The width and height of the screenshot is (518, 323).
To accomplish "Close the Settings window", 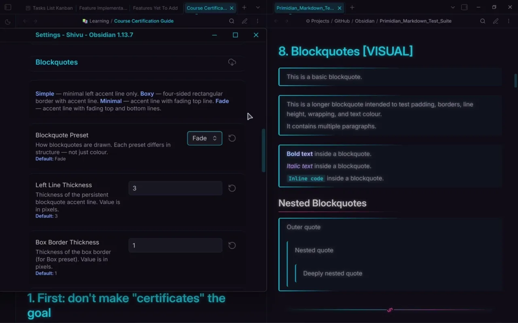I will pyautogui.click(x=256, y=35).
